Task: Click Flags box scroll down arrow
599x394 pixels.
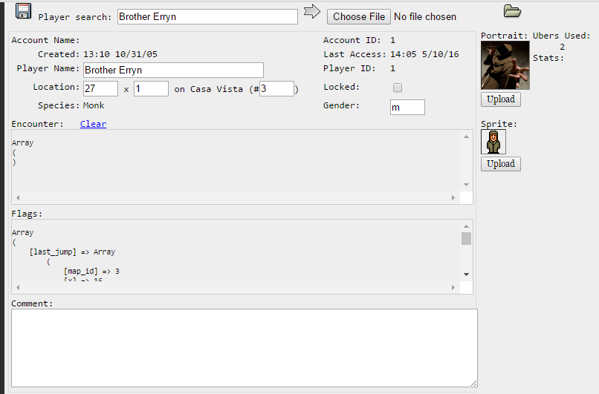Action: (x=467, y=274)
